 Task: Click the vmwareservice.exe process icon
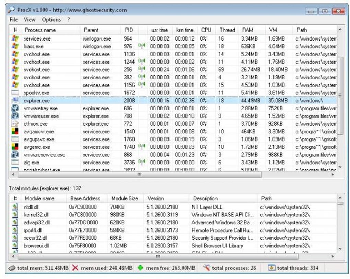click(x=15, y=155)
